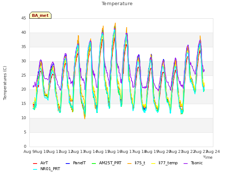The image size is (235, 176).
Task: Click the 40 y-axis tick label
Action: tap(23, 33)
